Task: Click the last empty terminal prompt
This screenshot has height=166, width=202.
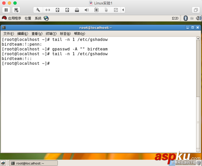Action: [x=26, y=63]
